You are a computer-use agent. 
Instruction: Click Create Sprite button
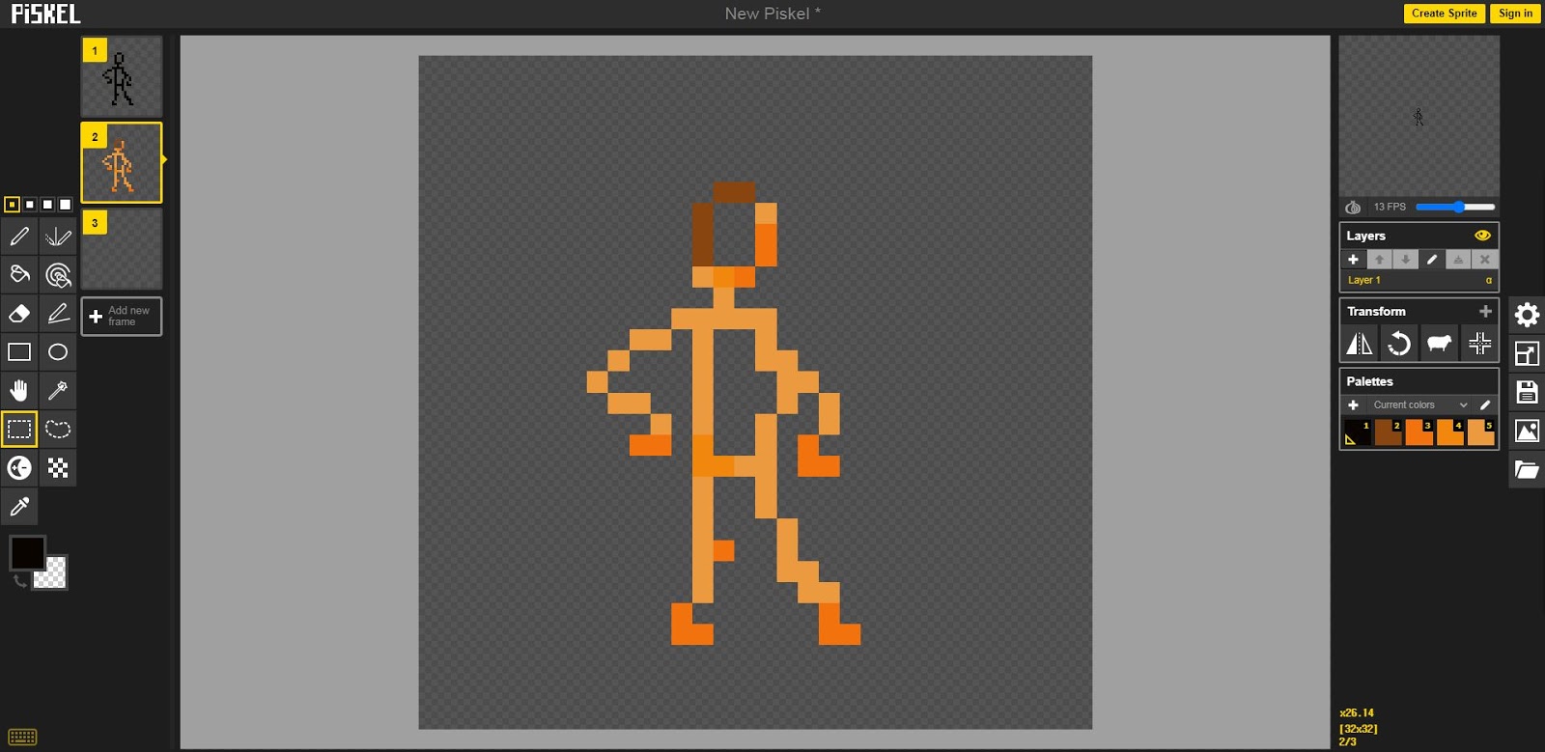[1444, 14]
